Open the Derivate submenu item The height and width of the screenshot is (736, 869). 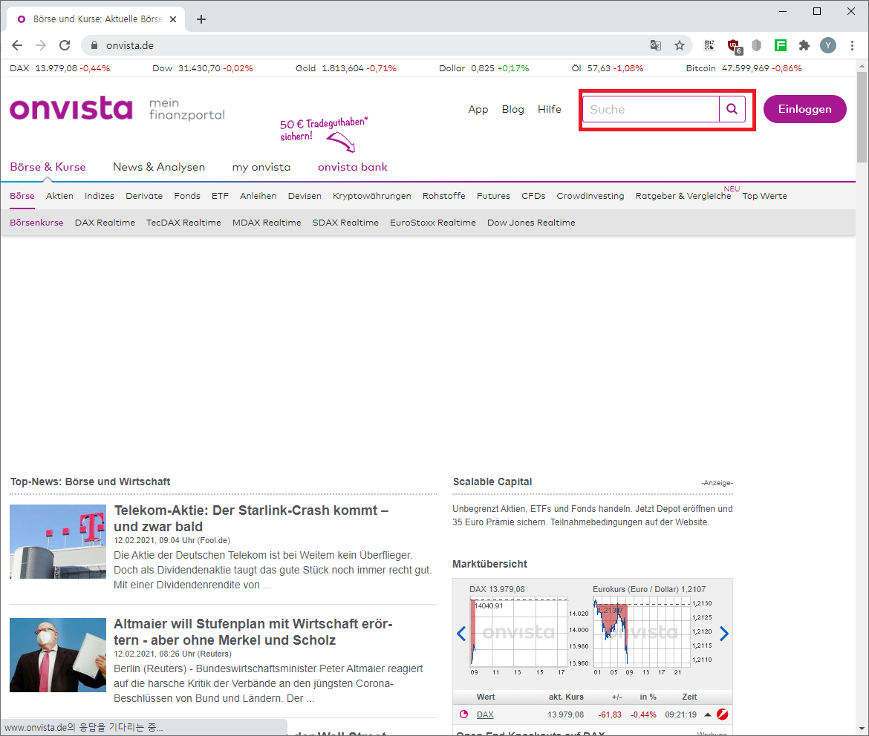[x=144, y=195]
